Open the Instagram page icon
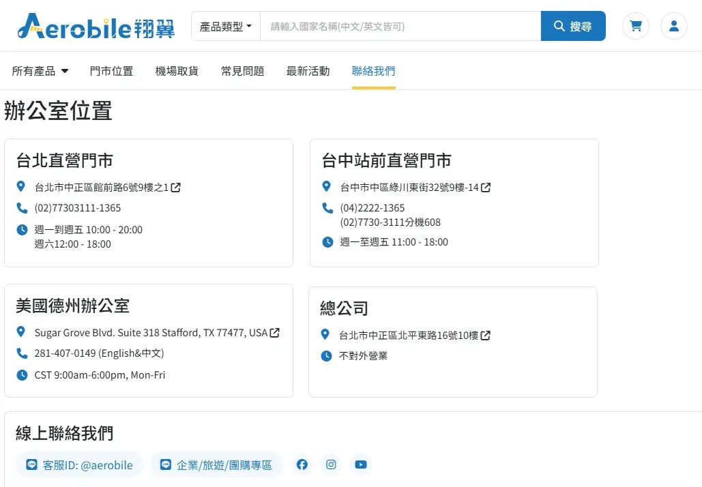The width and height of the screenshot is (702, 487). (x=331, y=464)
